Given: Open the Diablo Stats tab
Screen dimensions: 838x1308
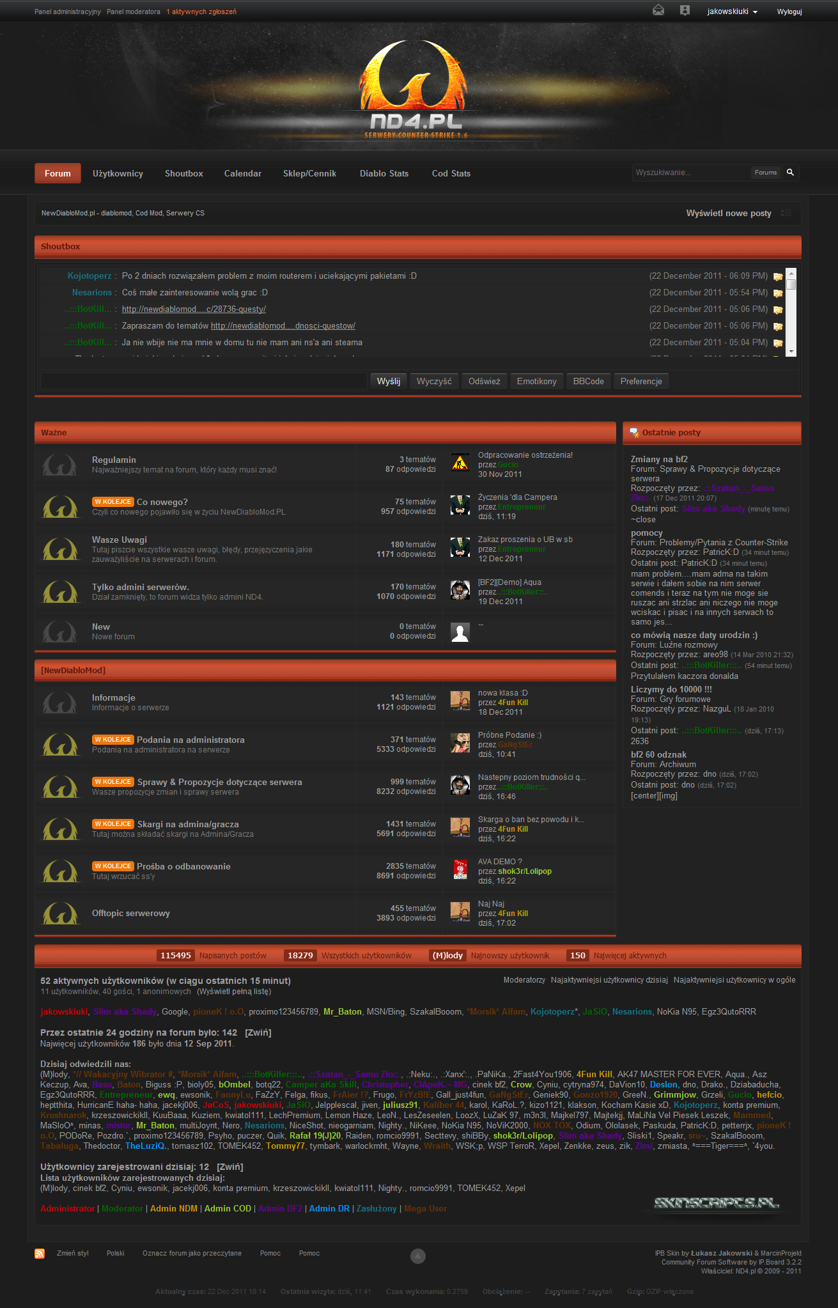Looking at the screenshot, I should click(x=384, y=173).
